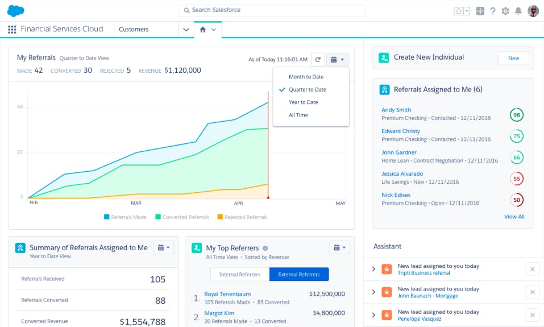Click View All referrals link
Screen dimensions: 544x327
[514, 217]
